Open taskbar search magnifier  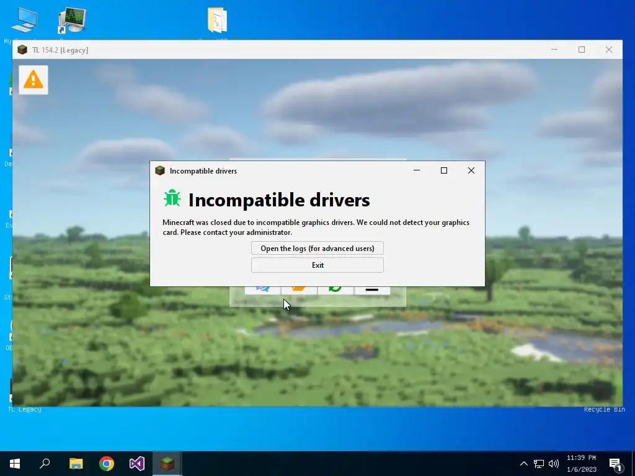pyautogui.click(x=45, y=464)
